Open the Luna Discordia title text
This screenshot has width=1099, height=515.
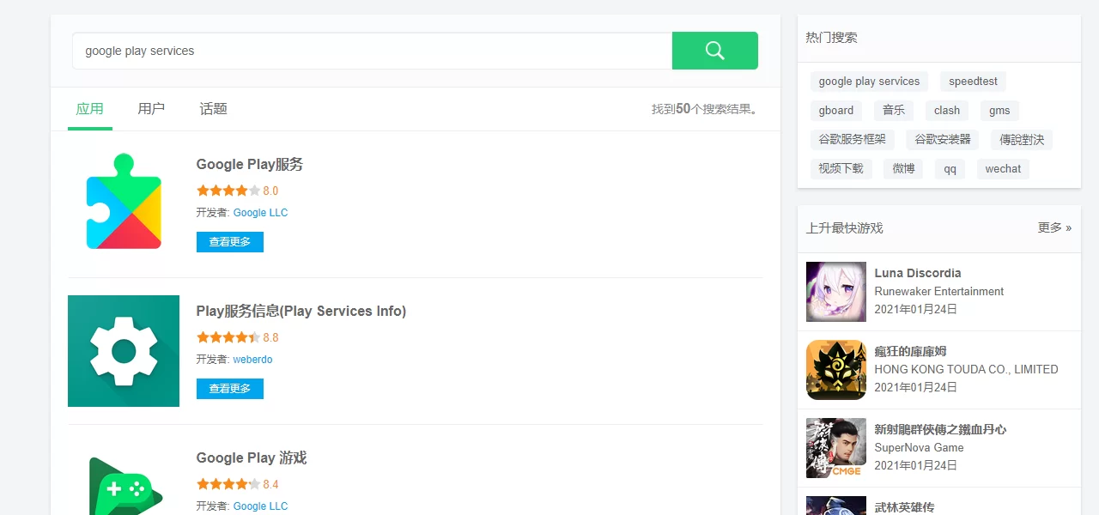click(918, 273)
